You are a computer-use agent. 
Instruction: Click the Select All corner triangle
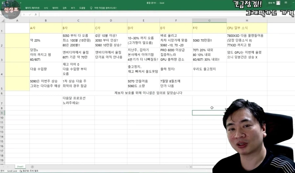tap(3, 21)
